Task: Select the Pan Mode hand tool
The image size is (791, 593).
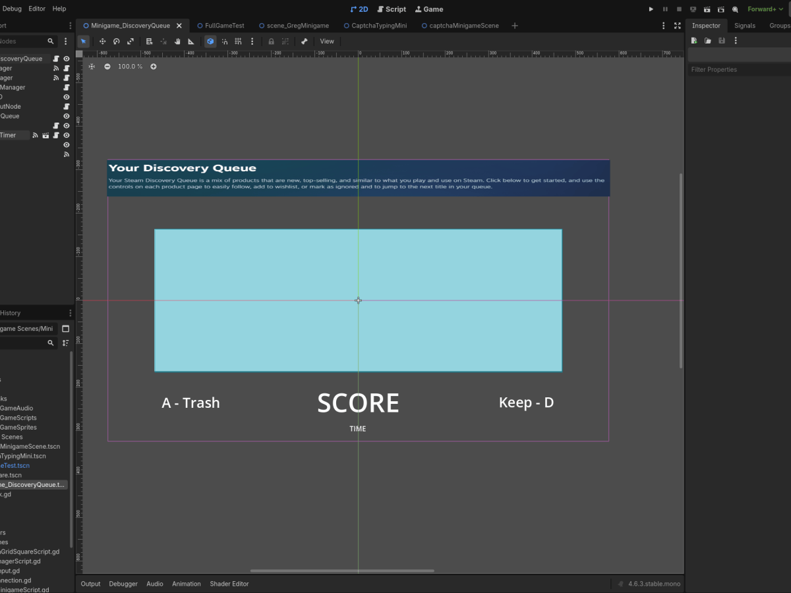Action: click(177, 41)
